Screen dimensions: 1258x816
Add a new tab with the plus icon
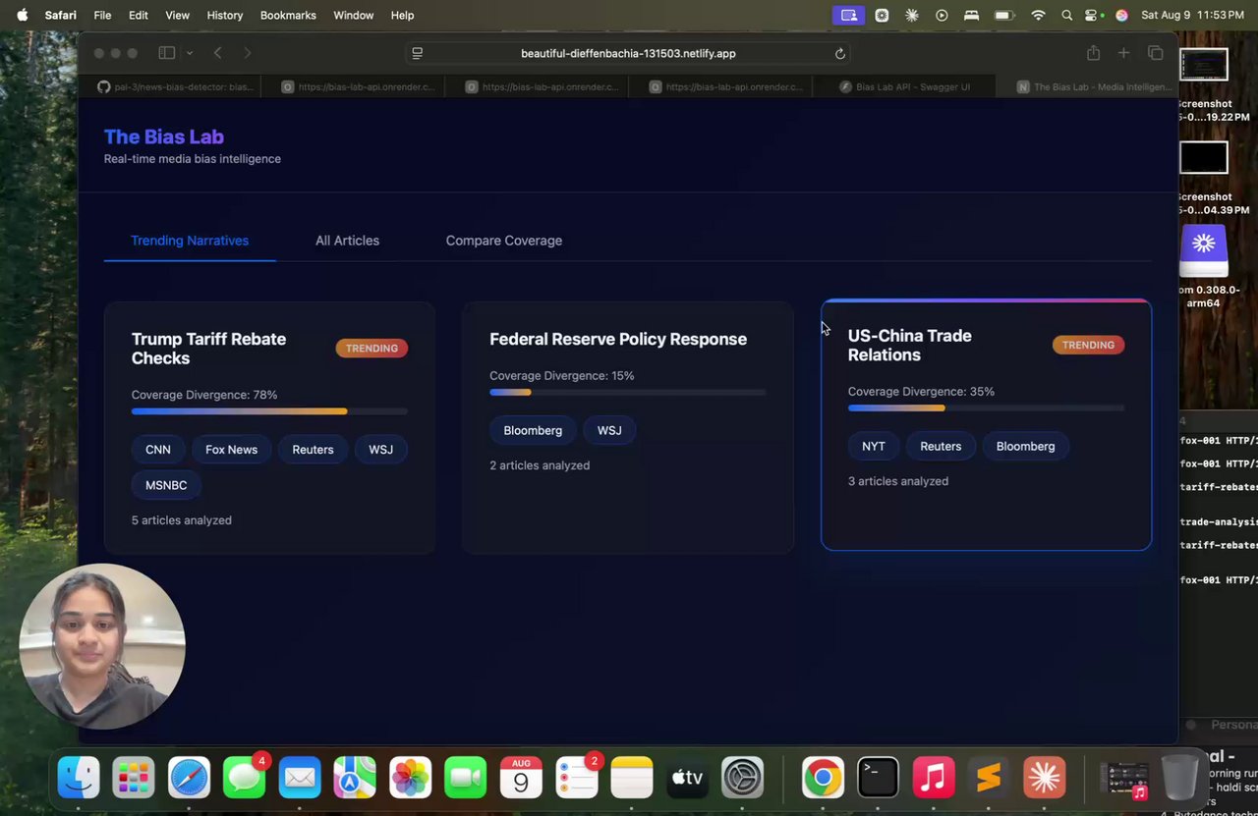[1123, 53]
